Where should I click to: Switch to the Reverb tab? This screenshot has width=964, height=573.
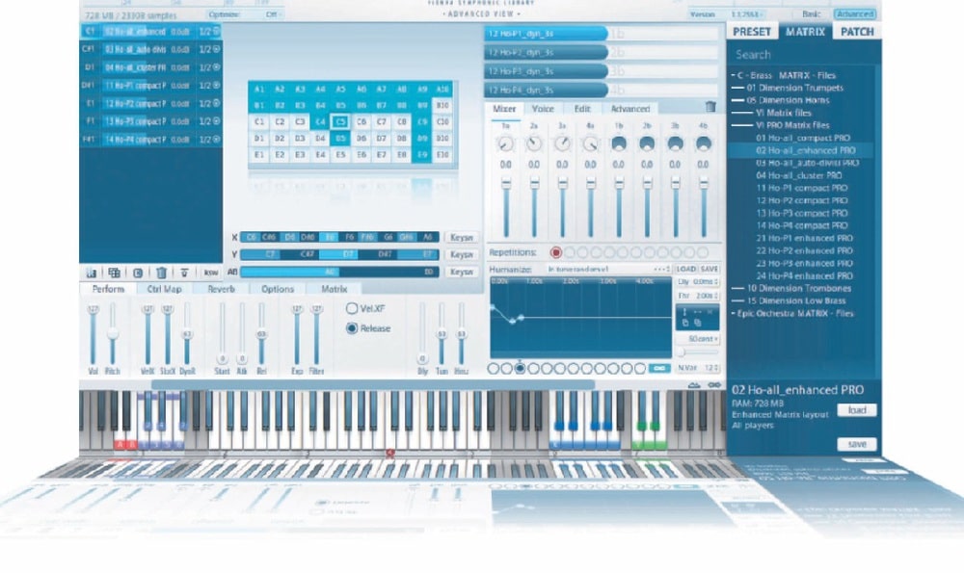pyautogui.click(x=221, y=289)
